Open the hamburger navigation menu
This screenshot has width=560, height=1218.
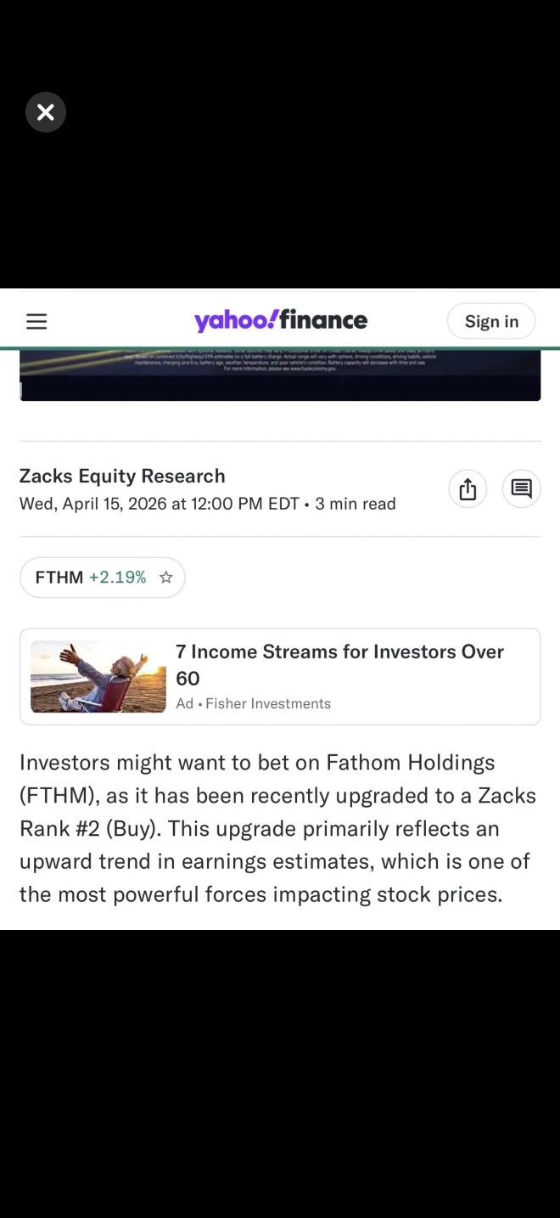pyautogui.click(x=36, y=321)
